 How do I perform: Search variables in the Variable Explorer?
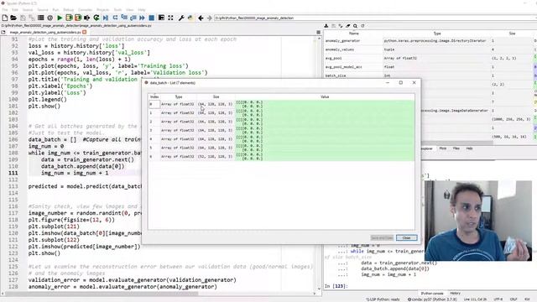pos(355,26)
